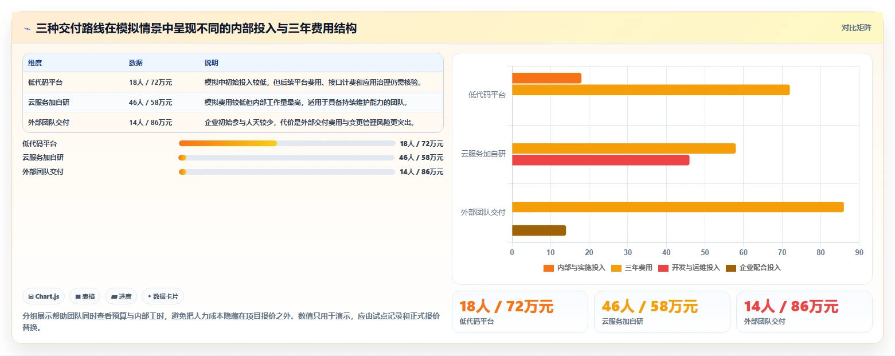The width and height of the screenshot is (895, 356).
Task: Click the 18人 / 72万元 data card
Action: point(520,312)
